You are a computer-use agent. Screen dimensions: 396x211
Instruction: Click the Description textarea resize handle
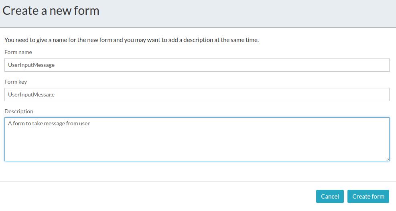(x=387, y=159)
